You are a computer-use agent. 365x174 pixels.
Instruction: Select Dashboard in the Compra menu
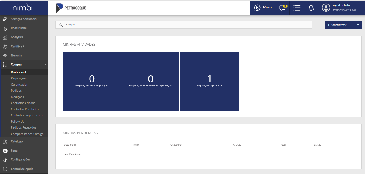(x=18, y=72)
